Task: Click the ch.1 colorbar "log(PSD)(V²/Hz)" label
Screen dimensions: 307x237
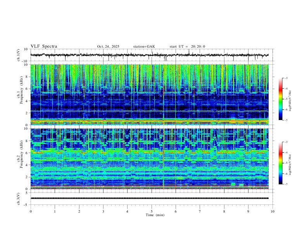Action: [x=290, y=101]
